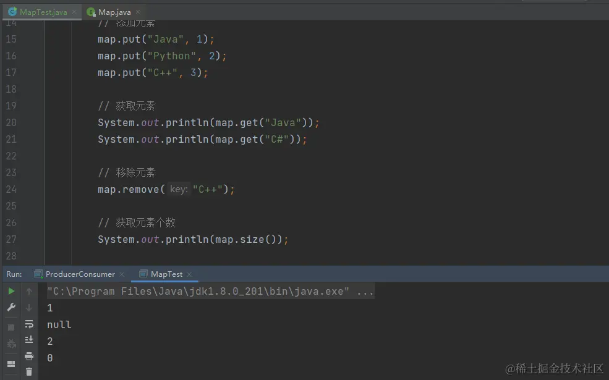Click the ProducerConsumer run tab console icon
609x380 pixels.
(x=38, y=274)
